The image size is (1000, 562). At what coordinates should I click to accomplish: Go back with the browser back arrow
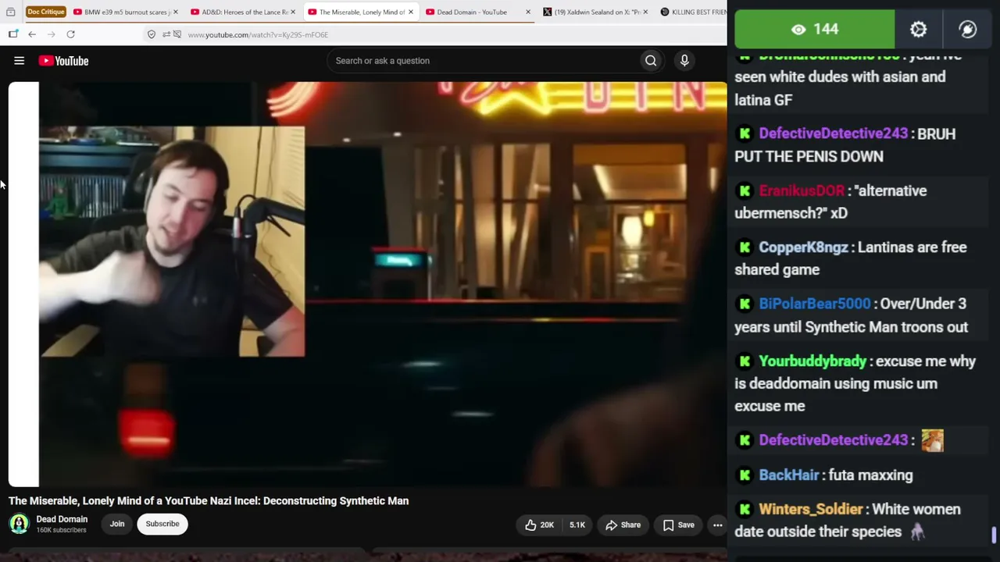tap(32, 34)
